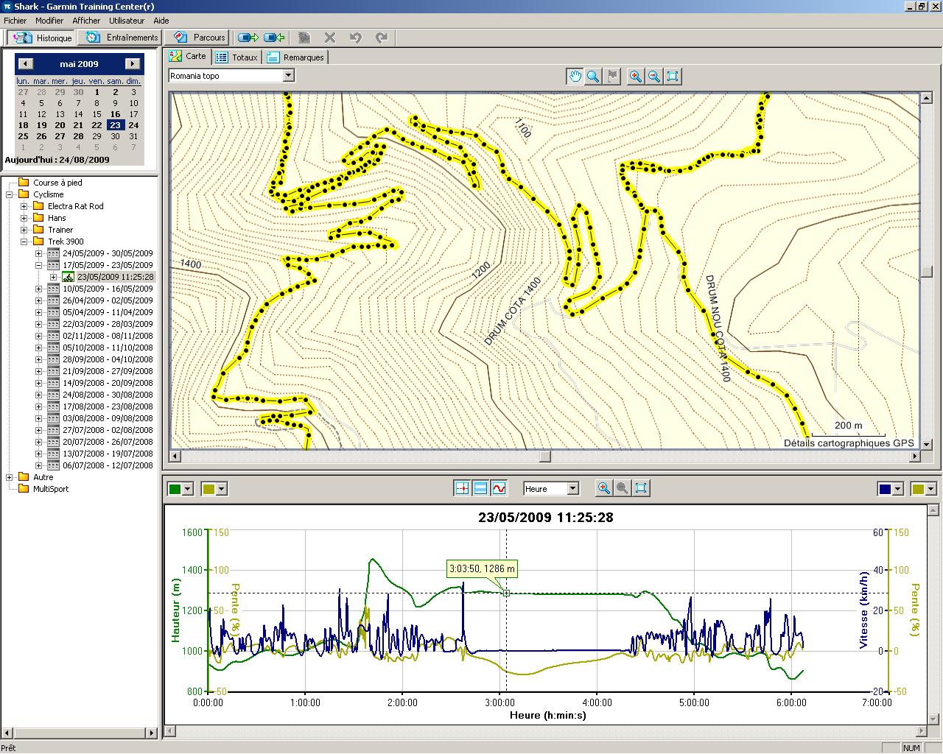Select the week 06/07/2008 - 12/07/2008
This screenshot has height=754, width=943.
click(108, 465)
